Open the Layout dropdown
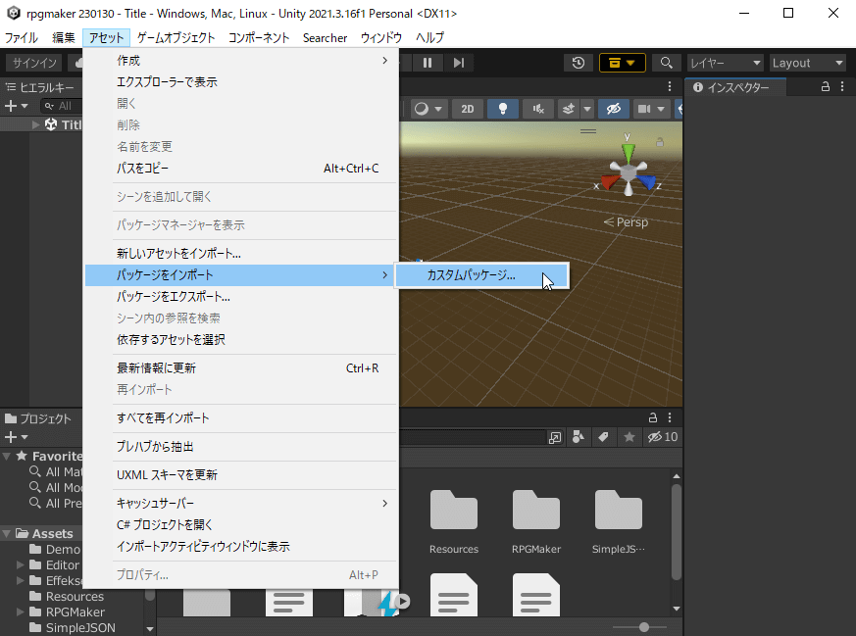Image resolution: width=856 pixels, height=636 pixels. pyautogui.click(x=807, y=63)
